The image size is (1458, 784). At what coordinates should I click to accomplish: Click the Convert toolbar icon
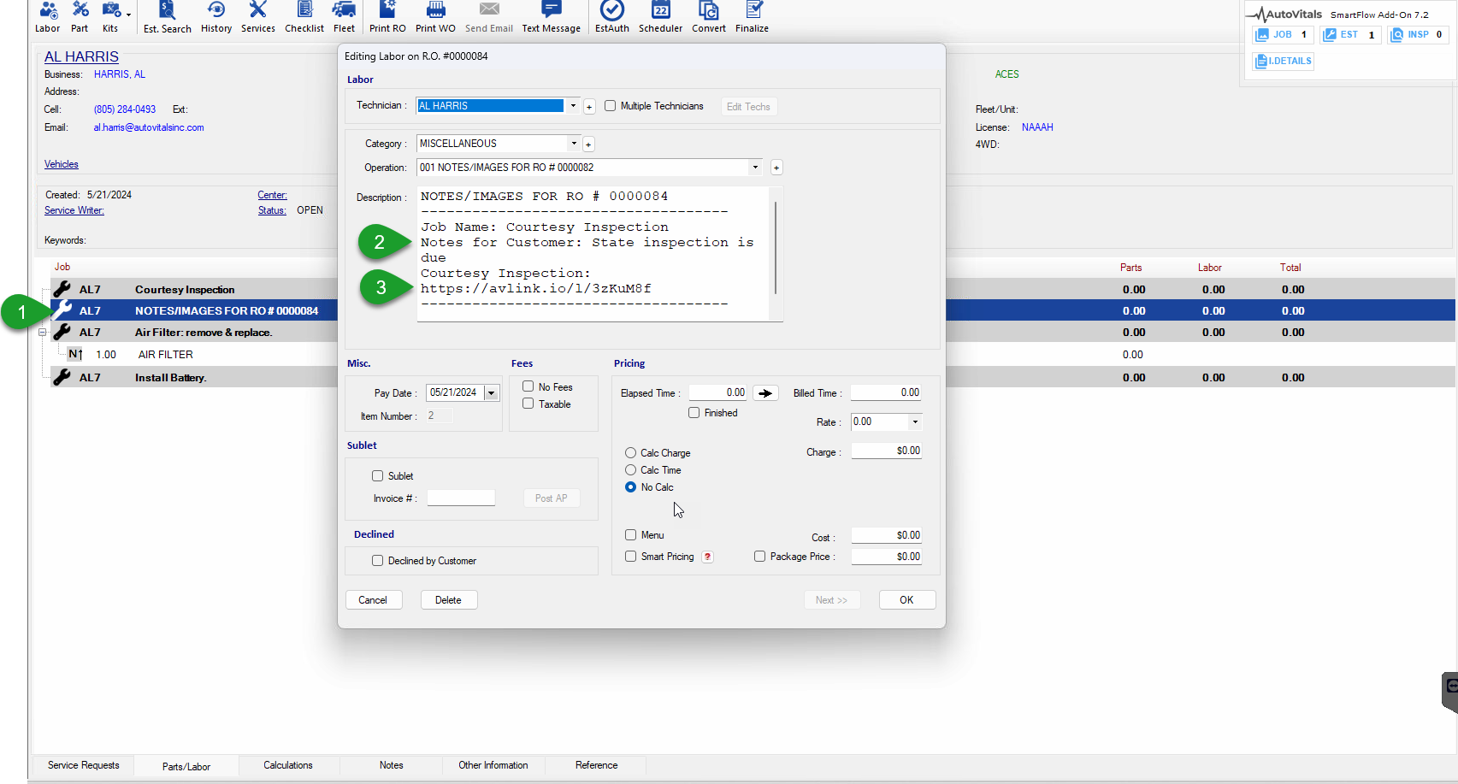pyautogui.click(x=709, y=17)
